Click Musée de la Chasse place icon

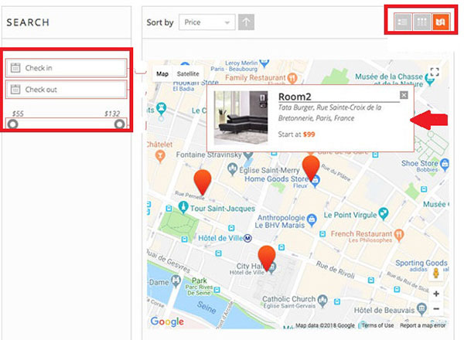(429, 79)
